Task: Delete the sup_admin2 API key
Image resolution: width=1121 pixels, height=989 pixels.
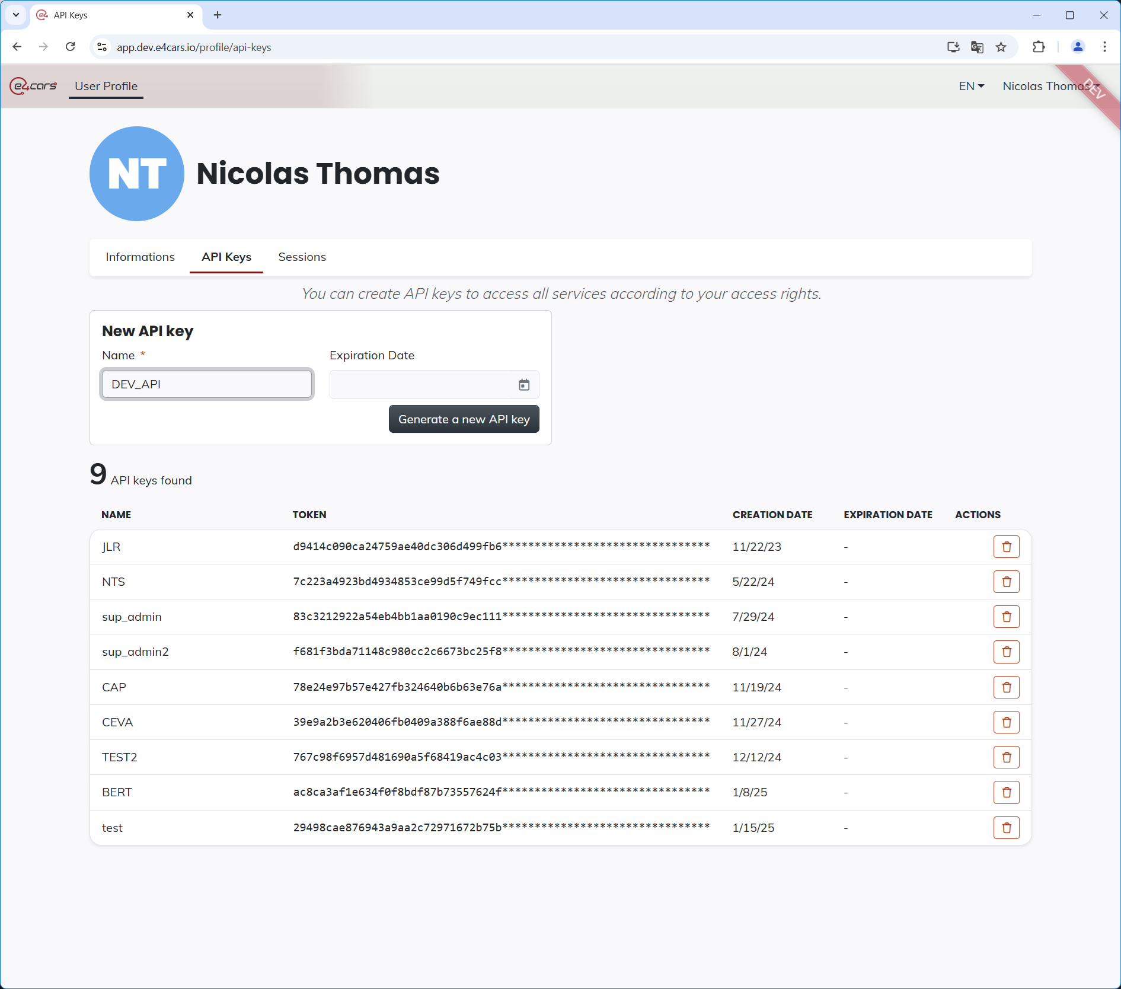Action: pyautogui.click(x=1006, y=652)
